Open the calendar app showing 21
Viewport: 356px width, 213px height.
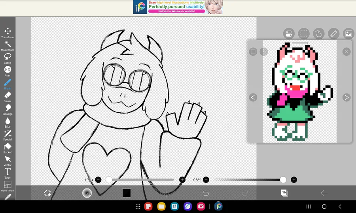coord(174,206)
